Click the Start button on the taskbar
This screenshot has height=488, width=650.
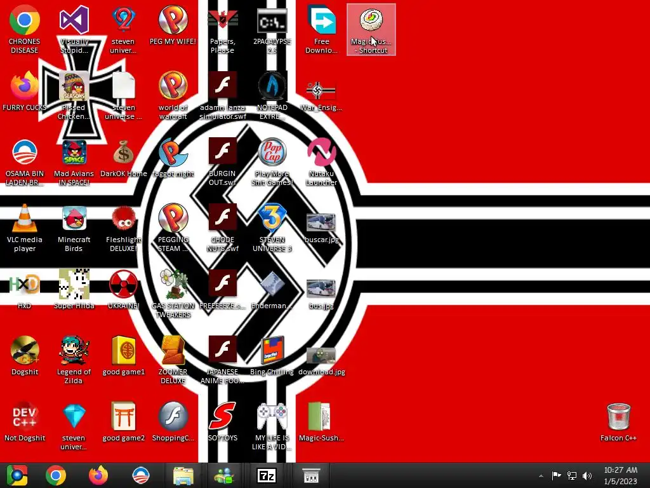click(x=17, y=475)
